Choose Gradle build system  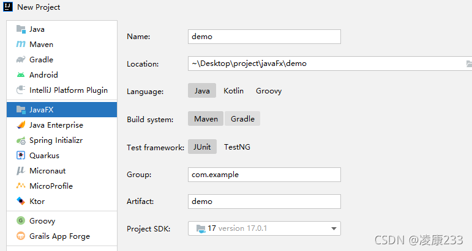[x=242, y=119]
